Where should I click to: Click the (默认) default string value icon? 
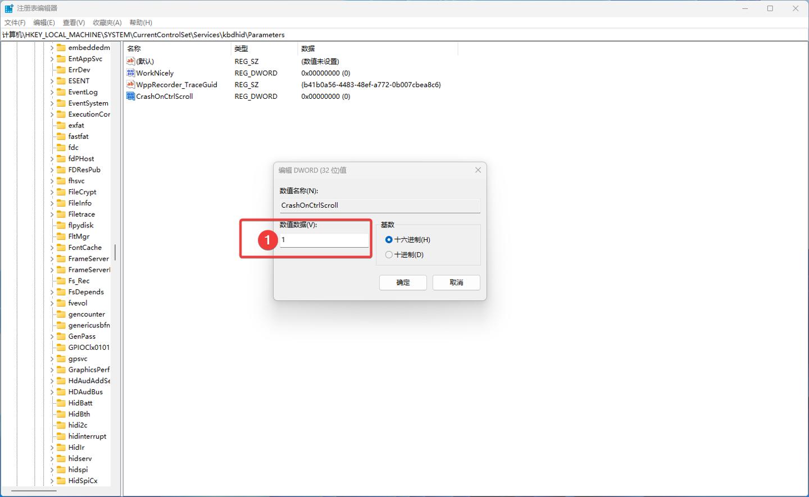pyautogui.click(x=130, y=61)
